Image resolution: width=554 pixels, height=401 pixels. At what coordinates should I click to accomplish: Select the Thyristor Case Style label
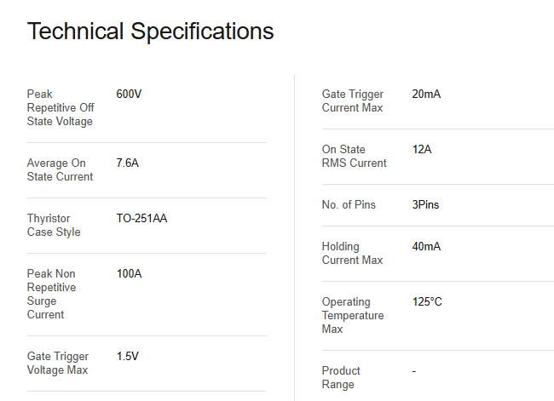tap(55, 226)
